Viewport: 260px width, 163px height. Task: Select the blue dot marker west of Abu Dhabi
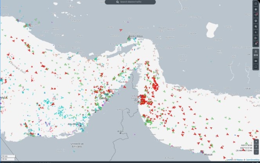point(38,134)
